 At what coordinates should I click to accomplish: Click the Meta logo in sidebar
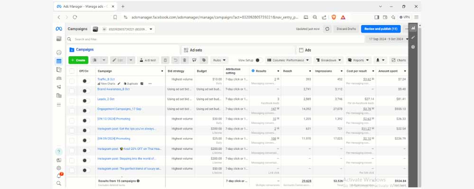click(x=59, y=29)
